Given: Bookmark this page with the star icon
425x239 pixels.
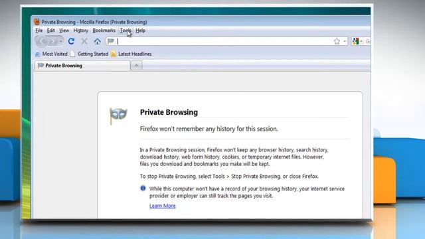Looking at the screenshot, I should (x=337, y=41).
